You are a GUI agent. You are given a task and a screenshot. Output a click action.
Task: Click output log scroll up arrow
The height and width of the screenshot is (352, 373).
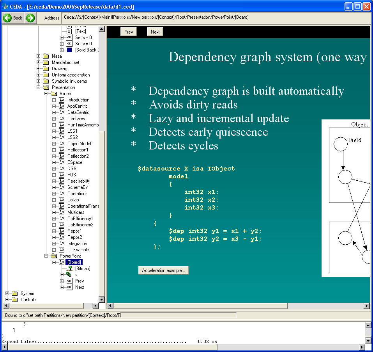click(x=368, y=325)
